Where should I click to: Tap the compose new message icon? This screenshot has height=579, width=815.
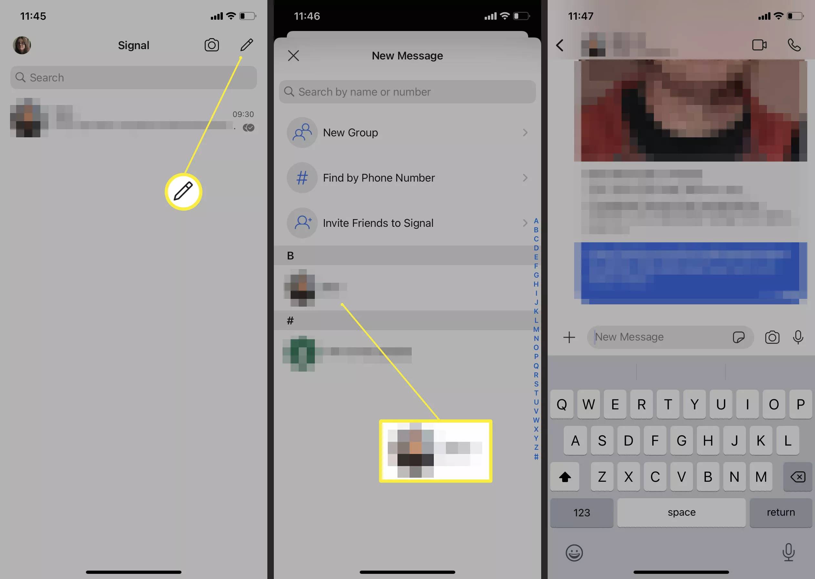(x=247, y=45)
